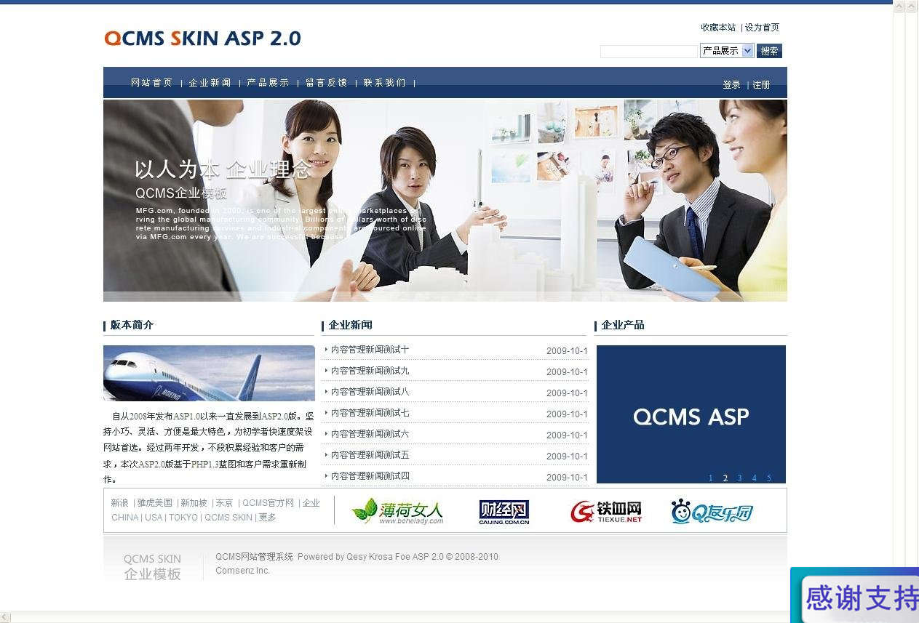Open the 产品展示 search category dropdown
919x623 pixels.
pyautogui.click(x=727, y=51)
